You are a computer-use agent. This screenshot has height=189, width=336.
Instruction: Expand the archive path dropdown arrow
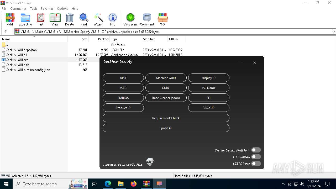[334, 31]
